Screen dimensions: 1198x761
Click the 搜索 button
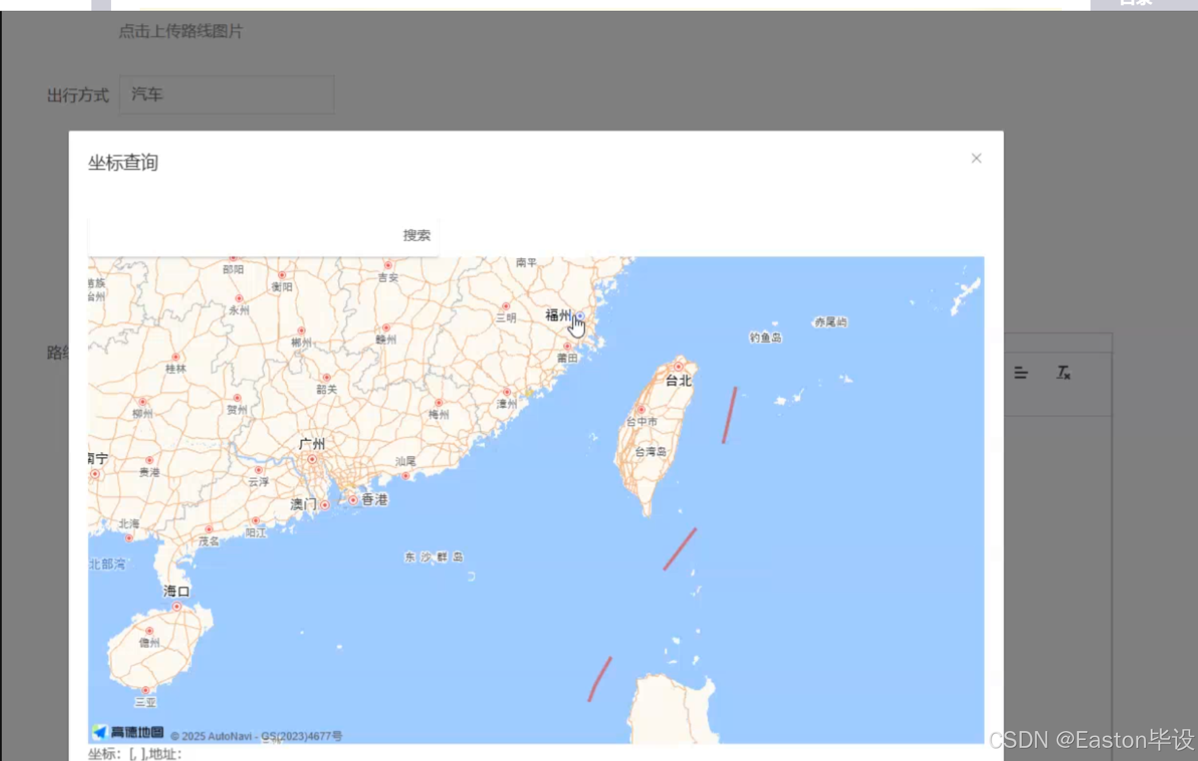click(416, 235)
